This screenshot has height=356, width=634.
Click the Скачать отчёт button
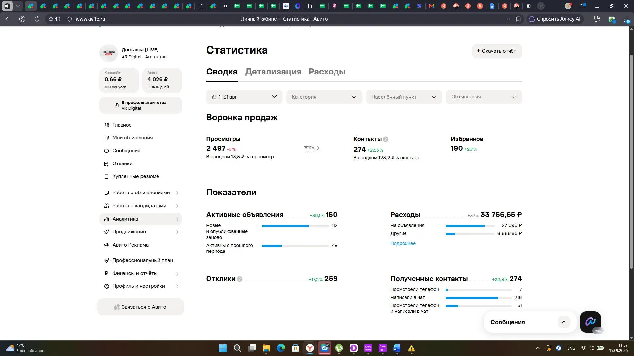(497, 51)
